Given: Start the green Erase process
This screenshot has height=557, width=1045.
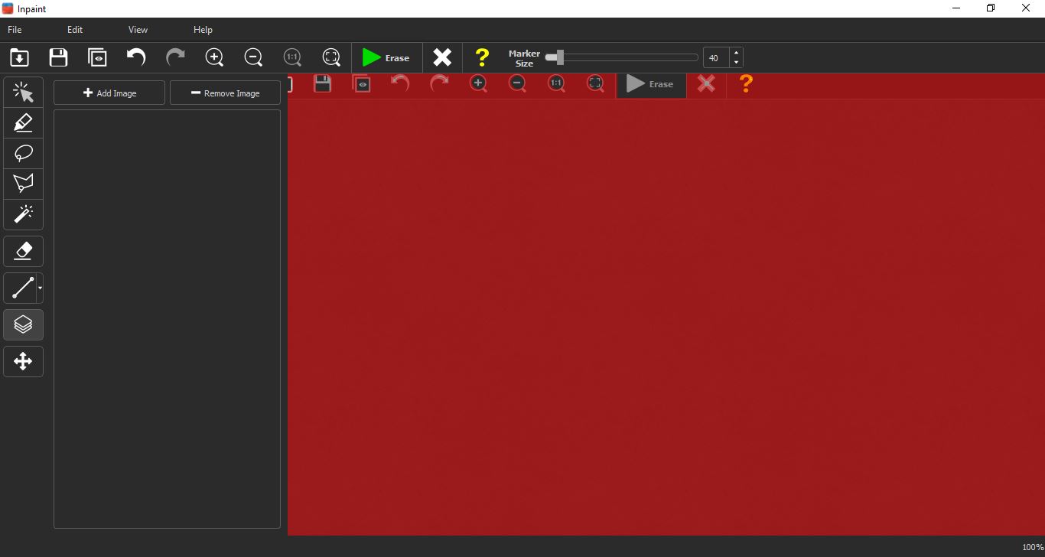Looking at the screenshot, I should pyautogui.click(x=386, y=57).
